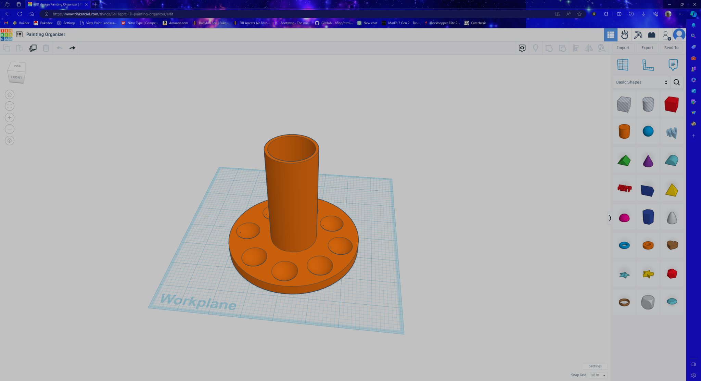This screenshot has height=381, width=701.
Task: Collapse the shapes panel with the chevron
Action: pos(610,218)
